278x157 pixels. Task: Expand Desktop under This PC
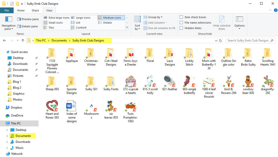point(7,130)
